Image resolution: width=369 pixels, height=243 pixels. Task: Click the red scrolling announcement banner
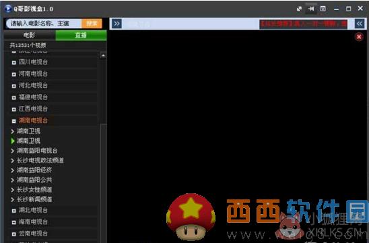(303, 24)
